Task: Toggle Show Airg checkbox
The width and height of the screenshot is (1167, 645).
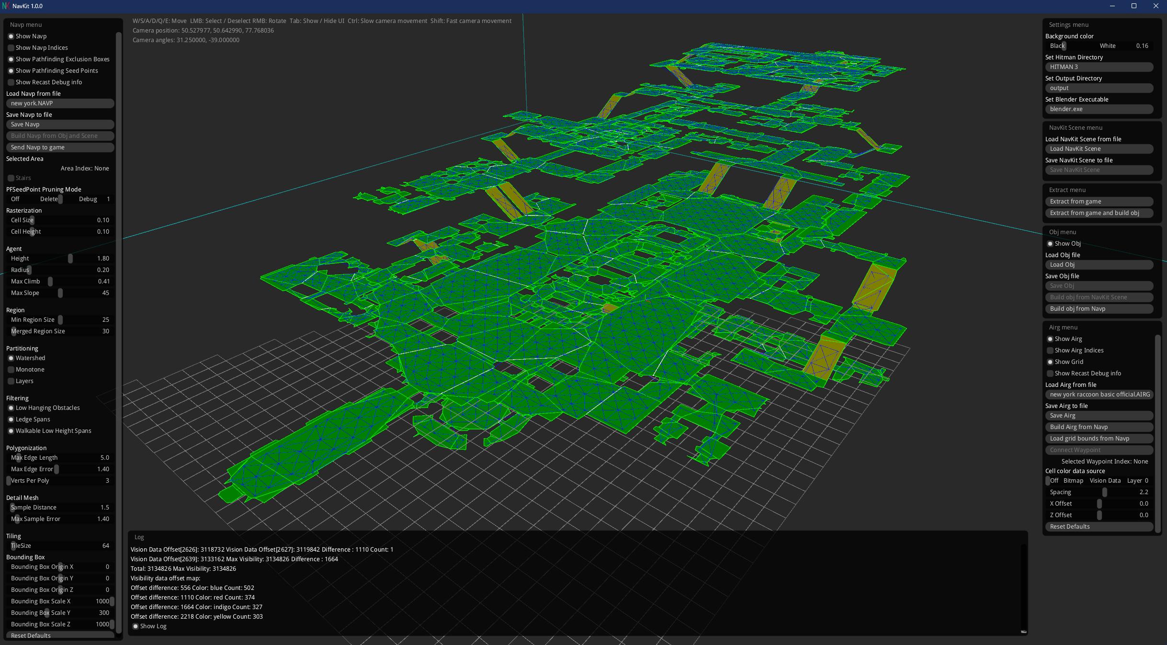Action: tap(1050, 339)
